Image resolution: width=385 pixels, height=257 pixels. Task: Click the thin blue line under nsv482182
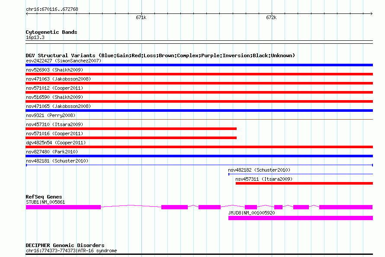[x=301, y=174]
